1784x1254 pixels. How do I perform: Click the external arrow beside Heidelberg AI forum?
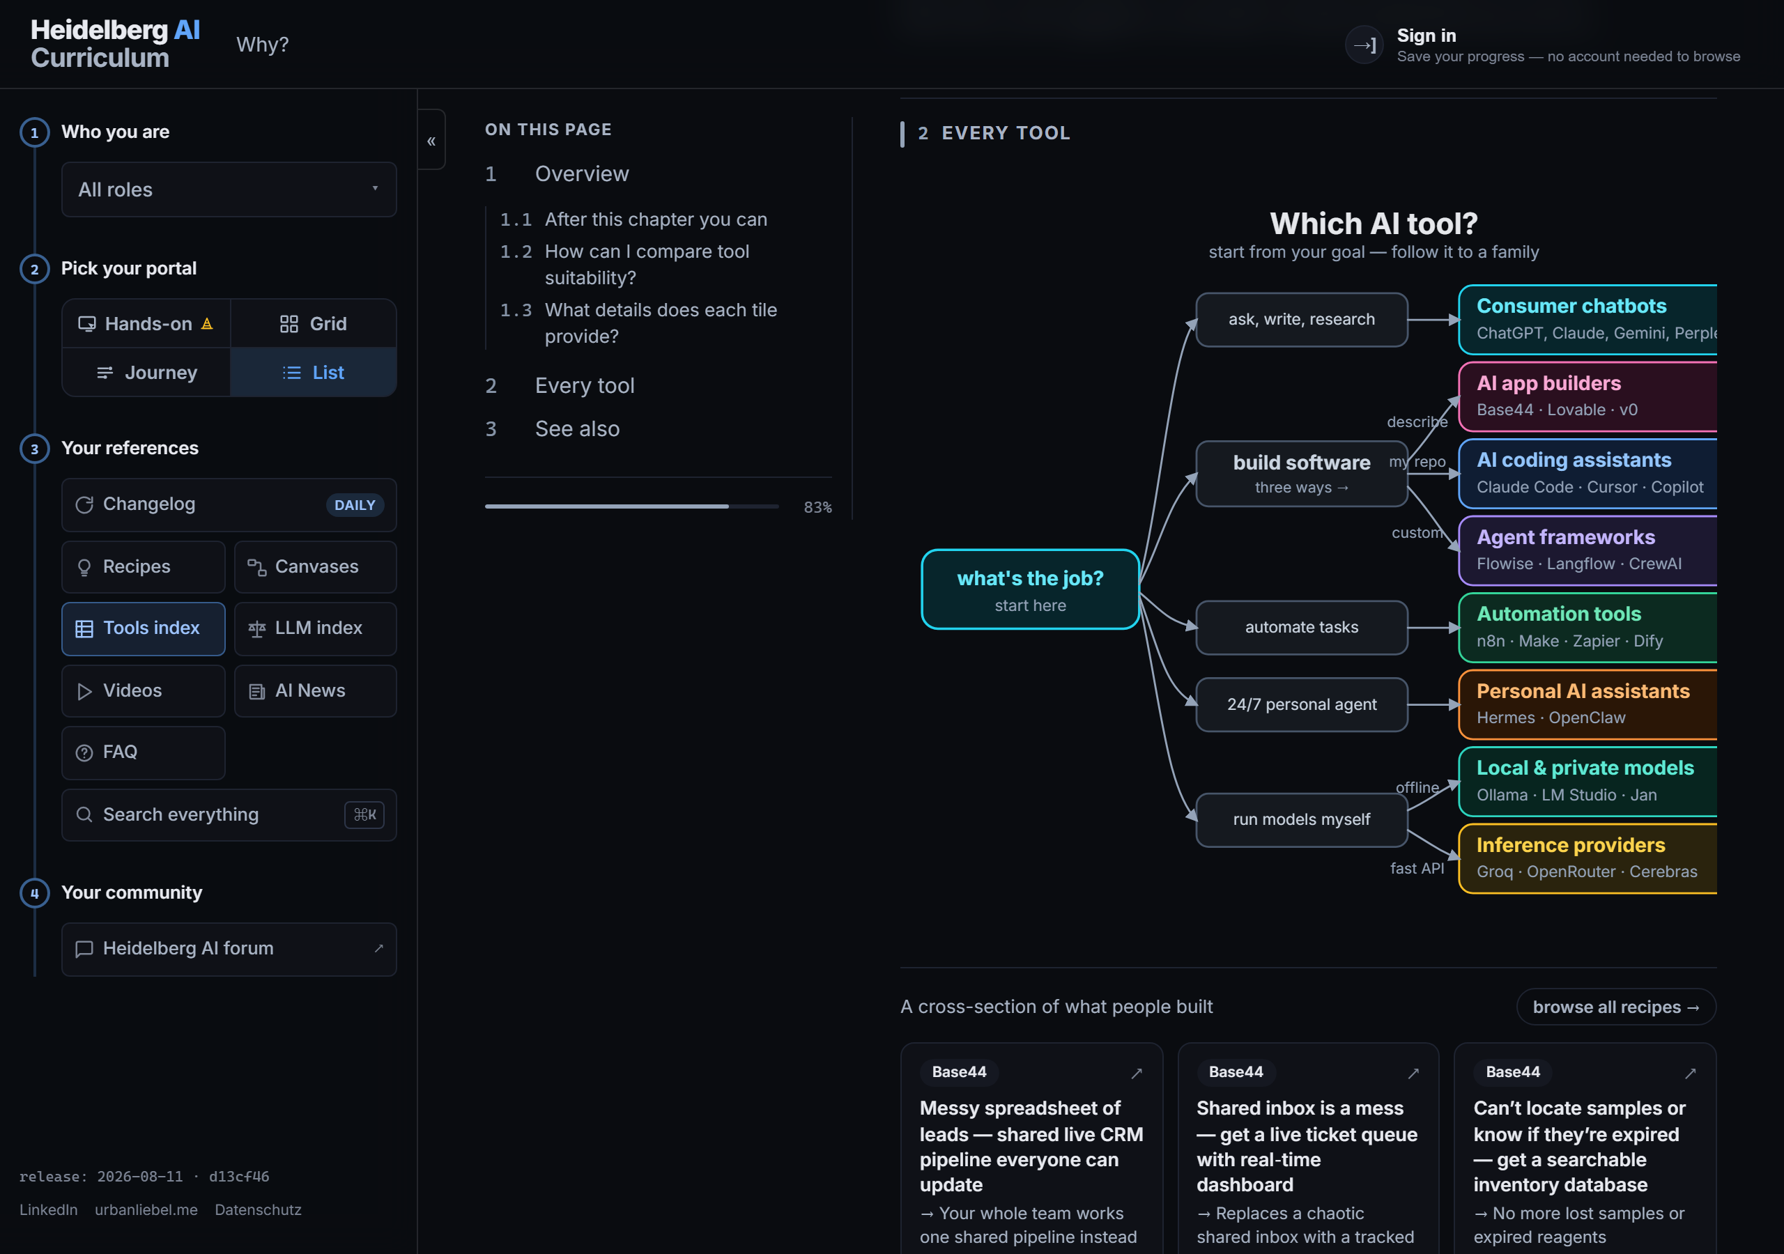click(x=378, y=949)
